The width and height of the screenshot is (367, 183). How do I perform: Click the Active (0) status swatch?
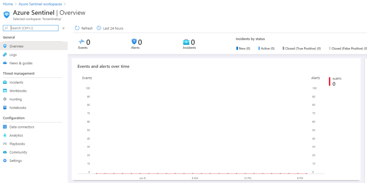(259, 48)
